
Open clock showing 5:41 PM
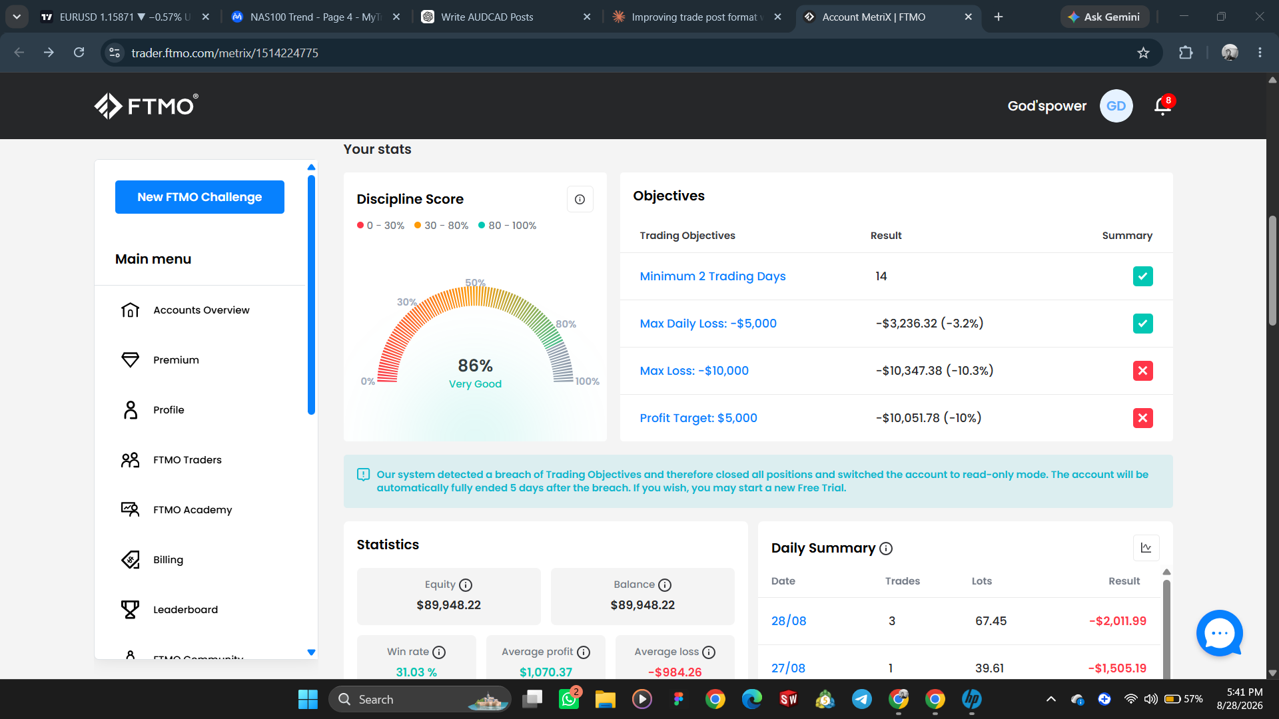click(1239, 699)
